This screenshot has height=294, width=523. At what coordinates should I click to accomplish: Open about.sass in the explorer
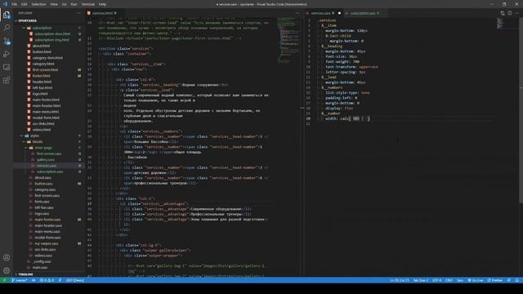43,178
